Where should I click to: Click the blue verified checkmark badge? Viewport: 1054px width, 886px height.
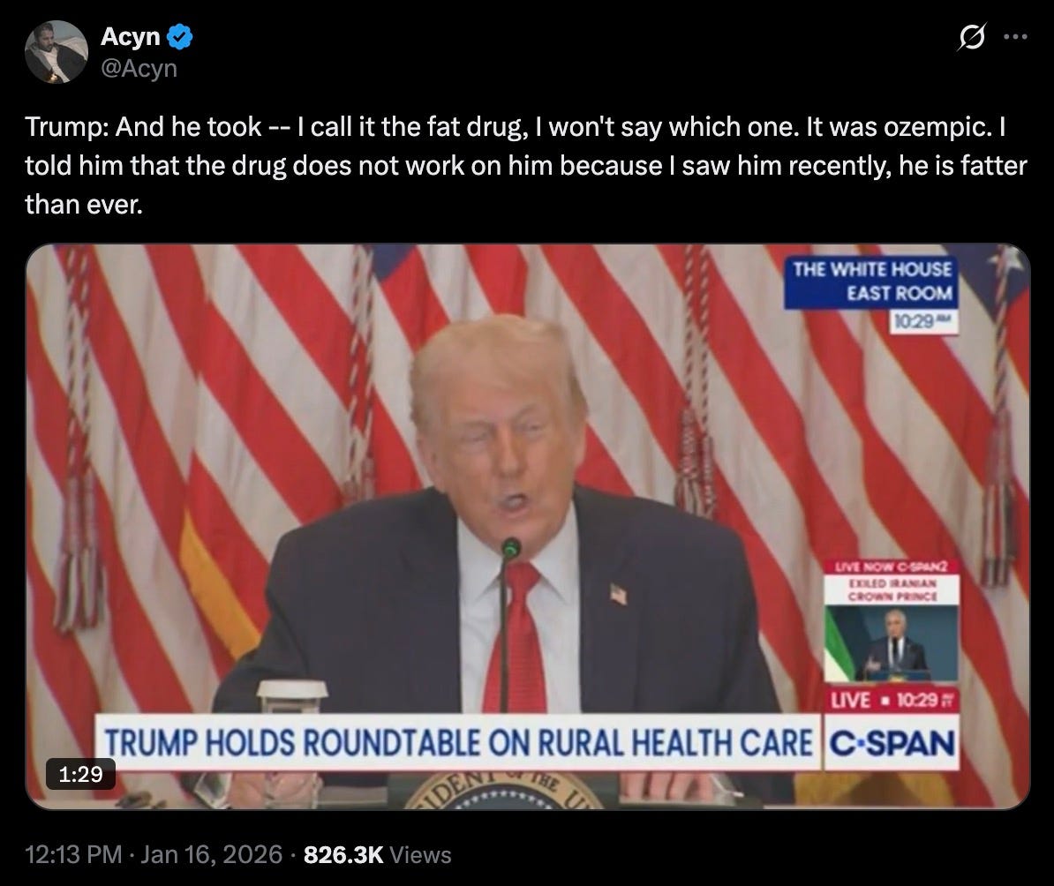click(179, 36)
